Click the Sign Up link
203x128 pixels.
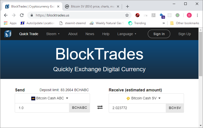(x=184, y=34)
